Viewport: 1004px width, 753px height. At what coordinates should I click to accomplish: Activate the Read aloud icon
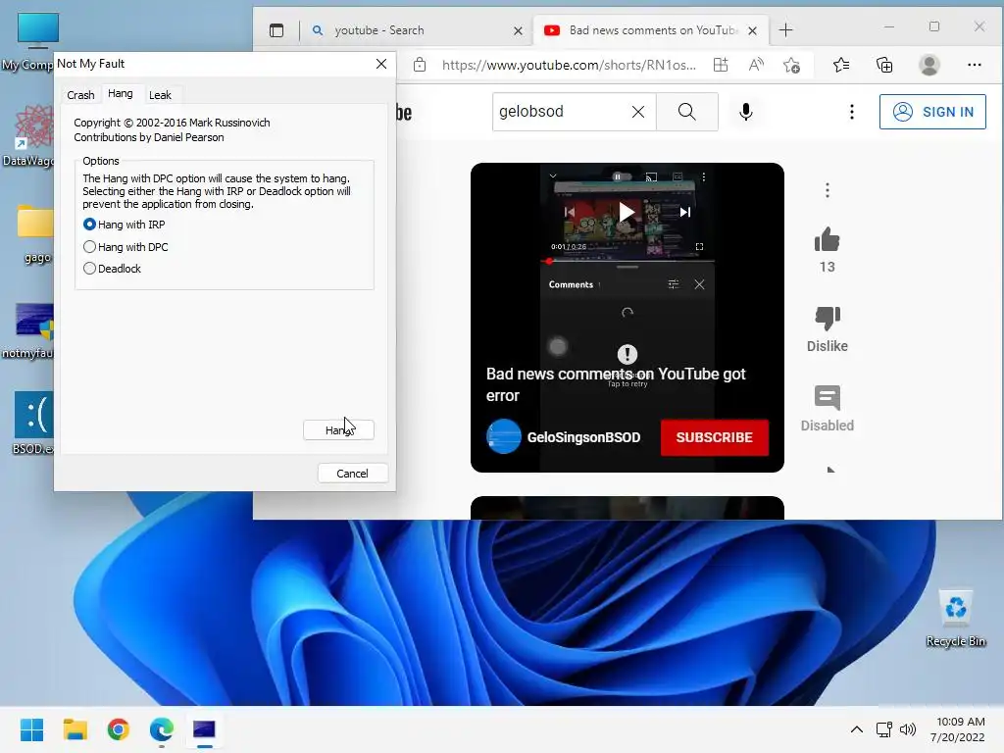[x=756, y=65]
